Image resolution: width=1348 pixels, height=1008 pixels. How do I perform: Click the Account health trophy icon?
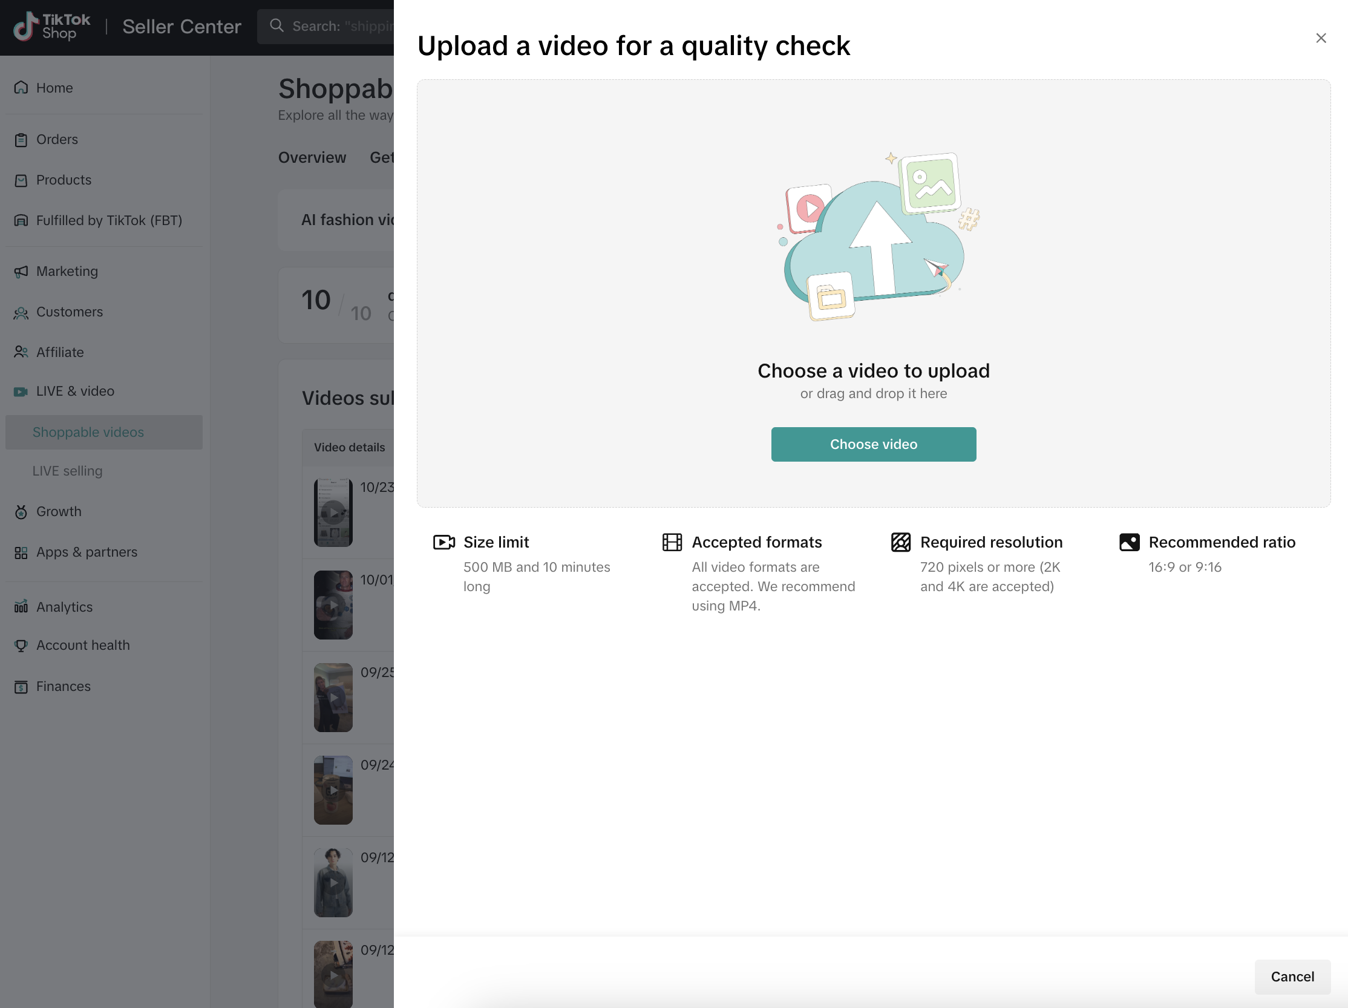tap(21, 646)
